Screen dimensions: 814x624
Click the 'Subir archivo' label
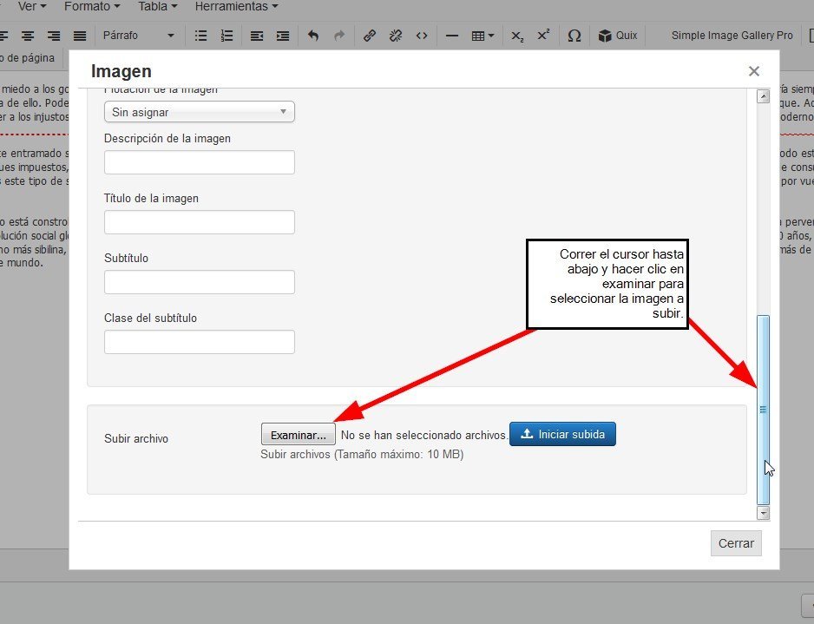coord(136,438)
